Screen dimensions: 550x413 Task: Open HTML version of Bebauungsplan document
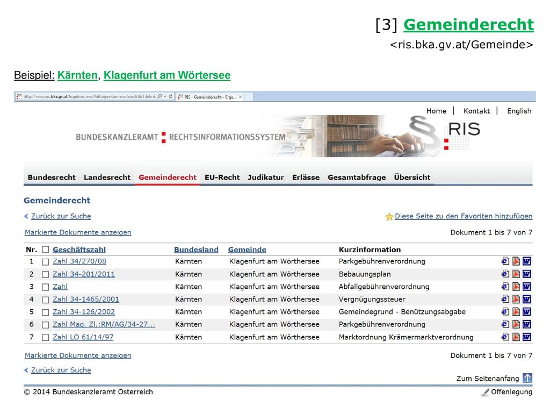click(505, 274)
